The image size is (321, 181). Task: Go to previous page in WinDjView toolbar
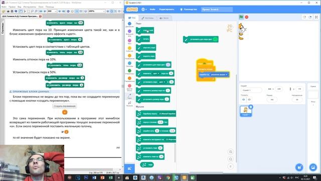tap(45, 11)
